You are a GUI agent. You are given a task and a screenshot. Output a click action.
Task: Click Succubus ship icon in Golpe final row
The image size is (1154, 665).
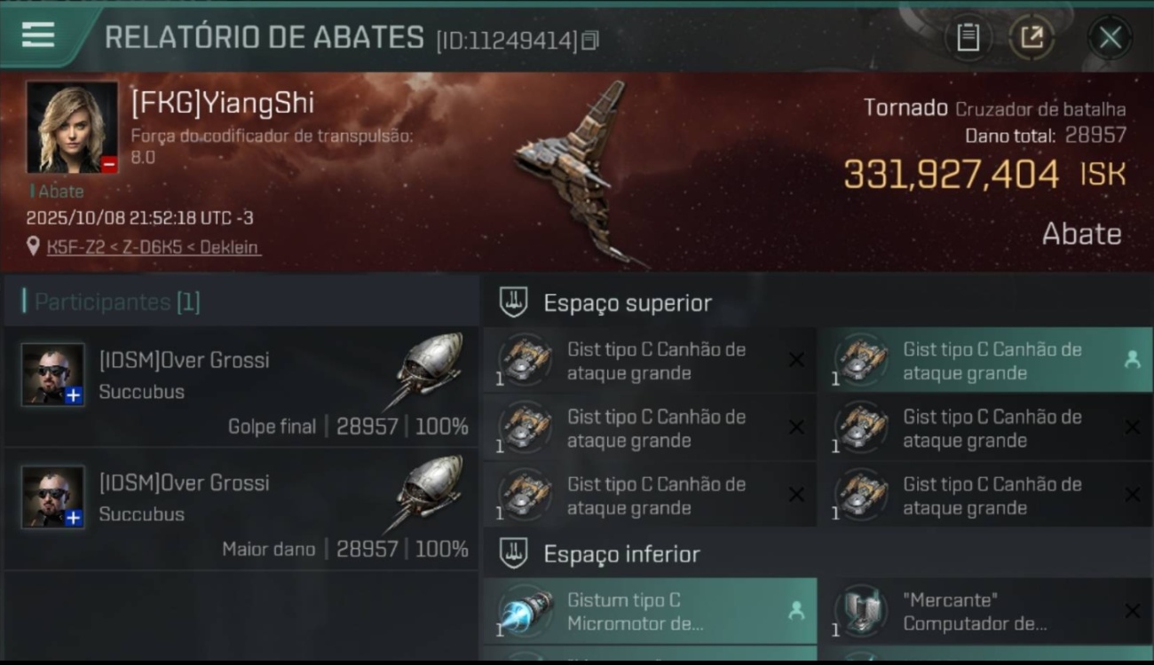(427, 372)
